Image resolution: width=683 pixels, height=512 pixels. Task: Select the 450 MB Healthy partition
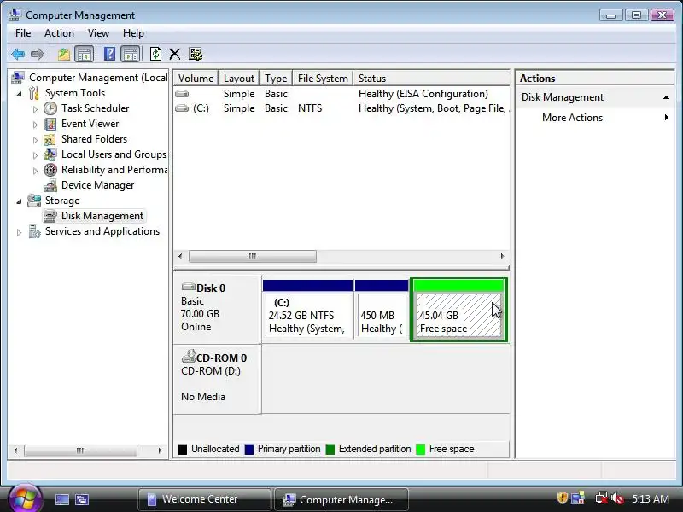(x=382, y=310)
